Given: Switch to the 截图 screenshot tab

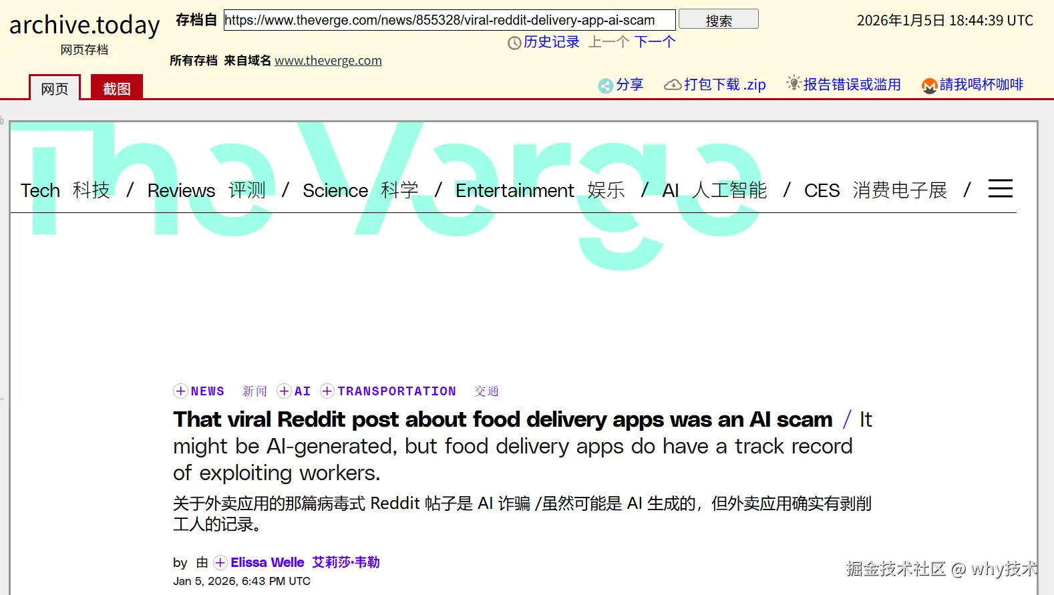Looking at the screenshot, I should [117, 88].
